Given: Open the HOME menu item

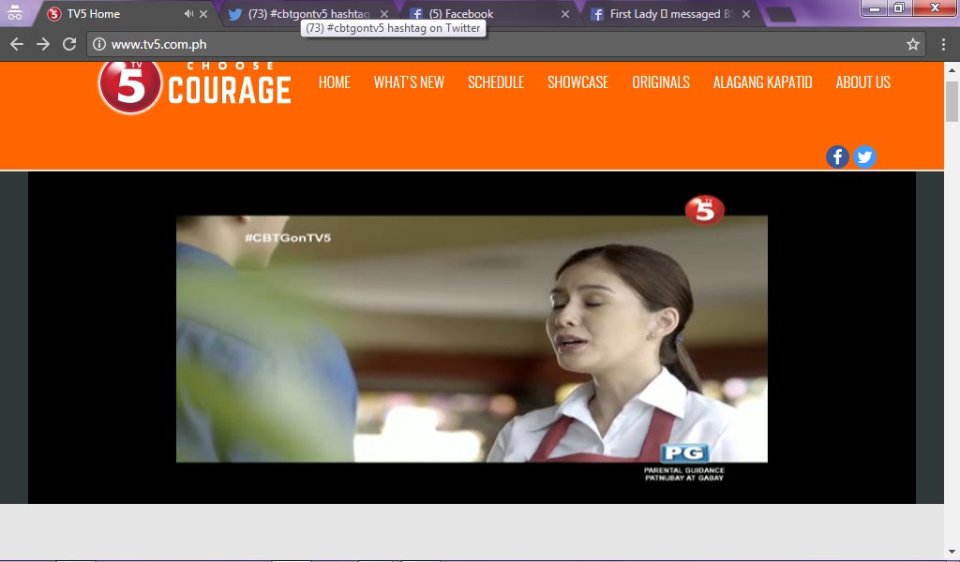Looking at the screenshot, I should pyautogui.click(x=335, y=81).
